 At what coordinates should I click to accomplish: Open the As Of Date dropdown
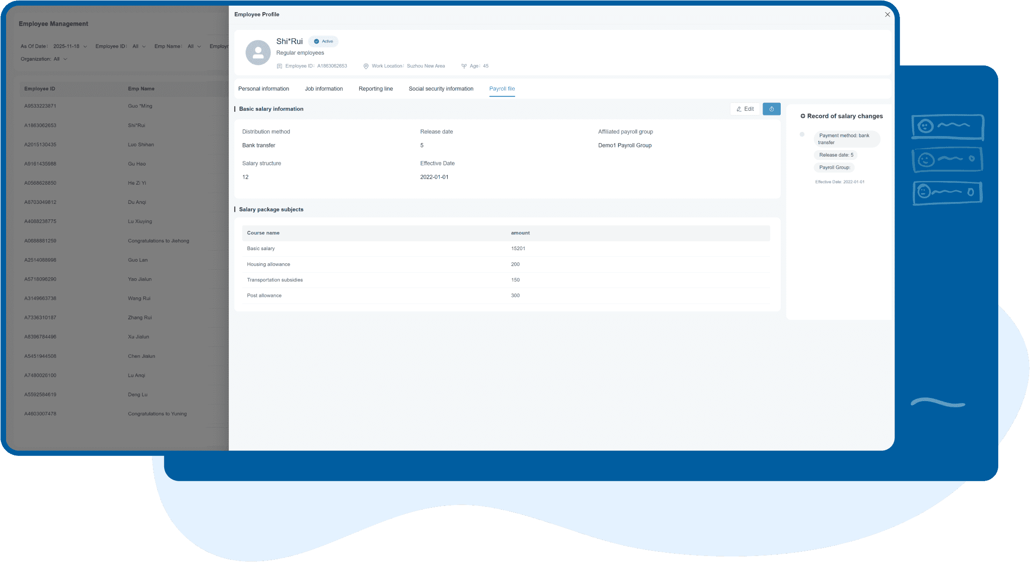[x=70, y=46]
